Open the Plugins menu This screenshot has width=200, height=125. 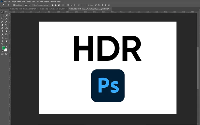pyautogui.click(x=47, y=1)
